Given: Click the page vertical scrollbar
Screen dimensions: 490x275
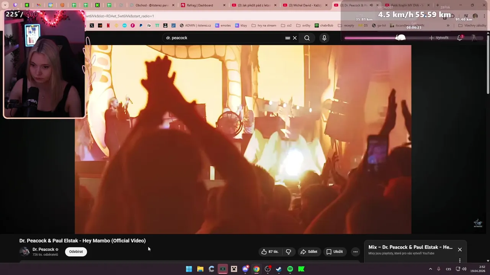Looking at the screenshot, I should [488, 65].
